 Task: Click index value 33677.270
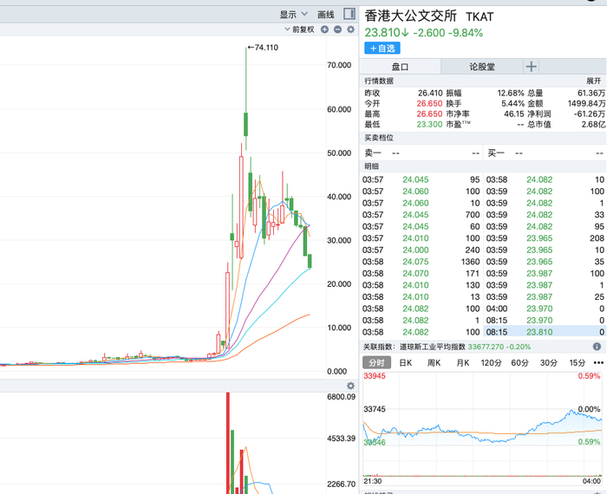tap(484, 347)
